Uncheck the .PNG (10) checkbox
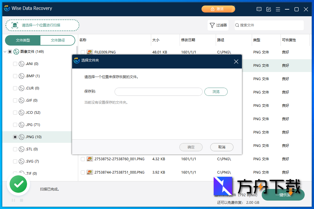 tap(15, 137)
